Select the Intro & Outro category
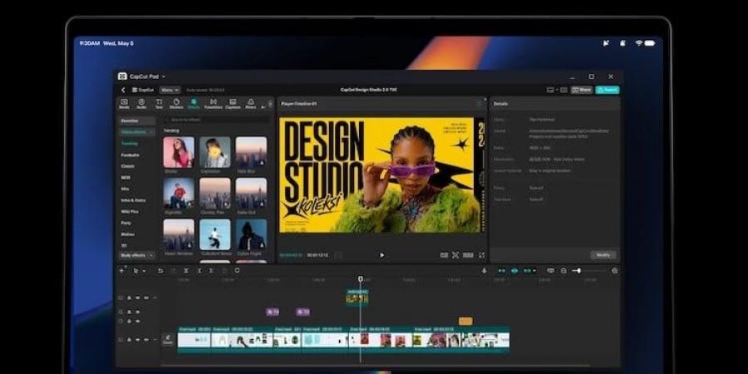 click(133, 200)
